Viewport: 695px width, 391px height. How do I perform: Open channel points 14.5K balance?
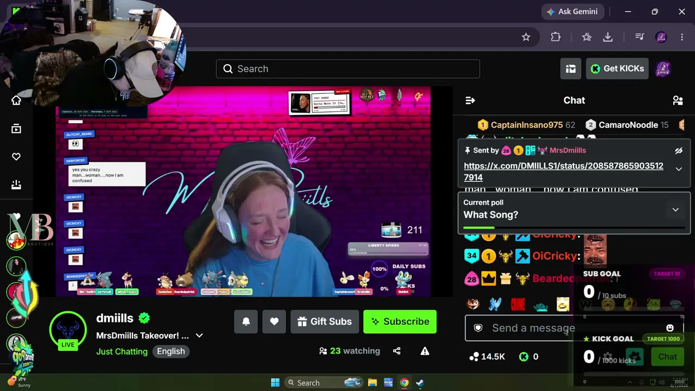pyautogui.click(x=487, y=357)
